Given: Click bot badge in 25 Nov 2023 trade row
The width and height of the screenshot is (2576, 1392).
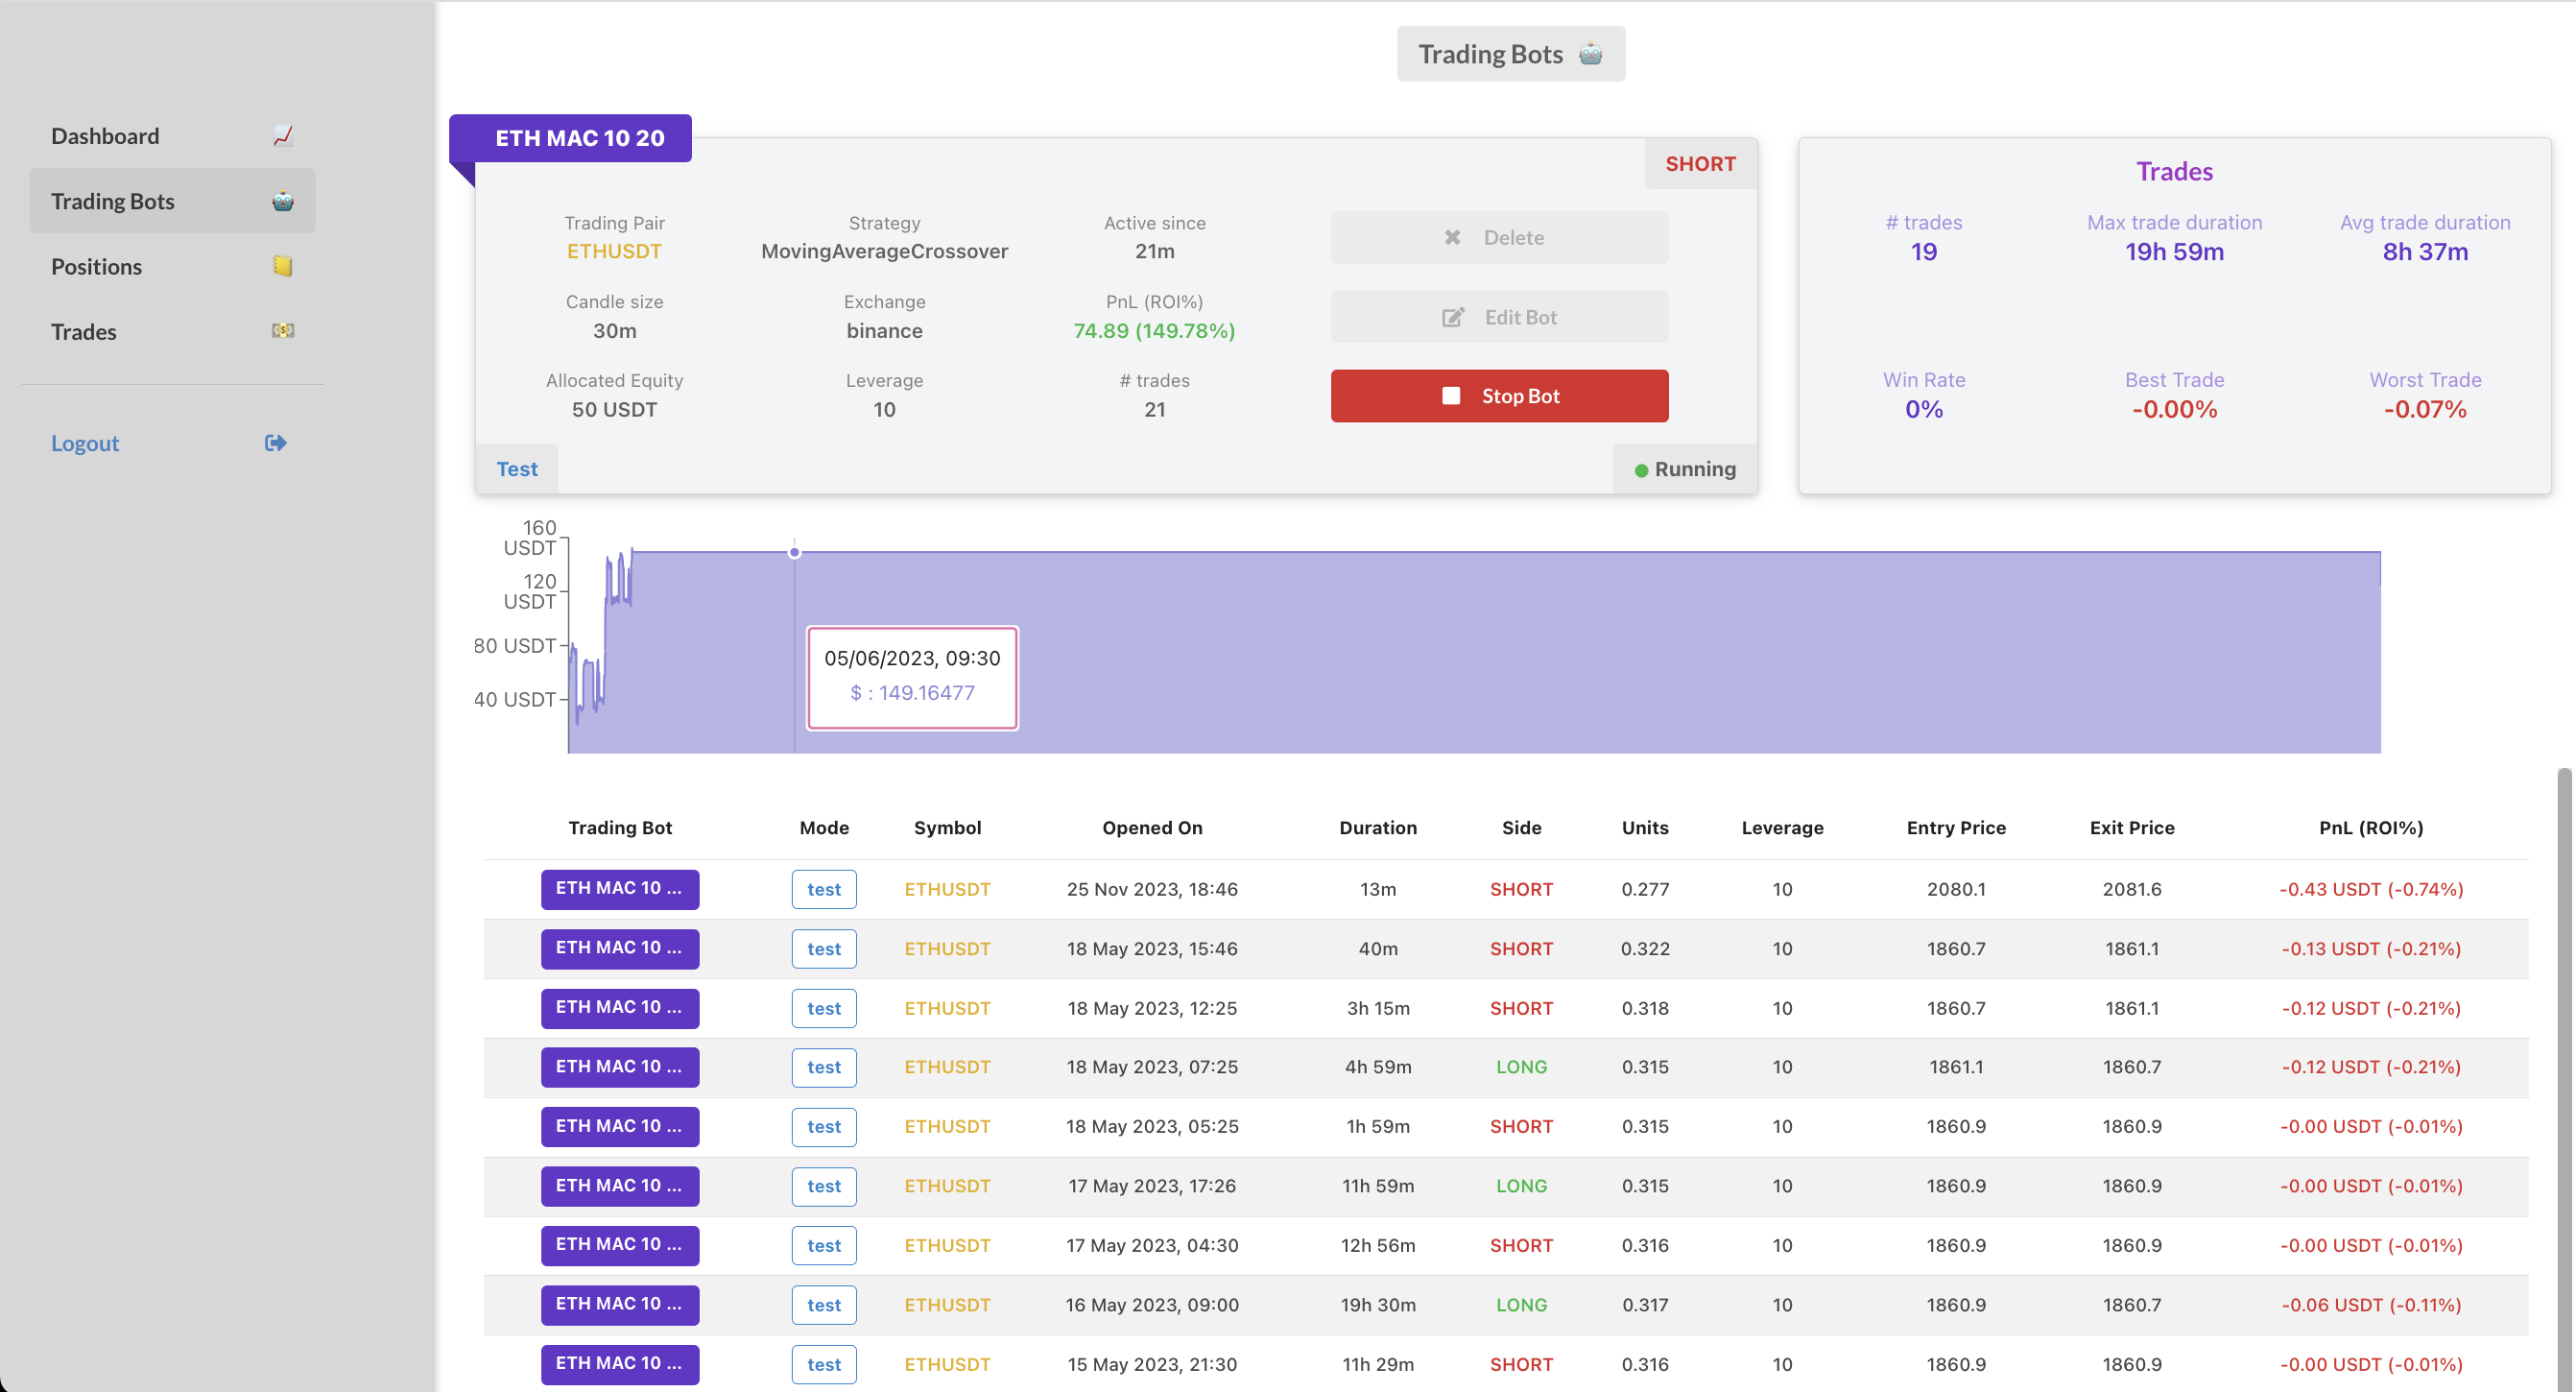Looking at the screenshot, I should [x=620, y=889].
